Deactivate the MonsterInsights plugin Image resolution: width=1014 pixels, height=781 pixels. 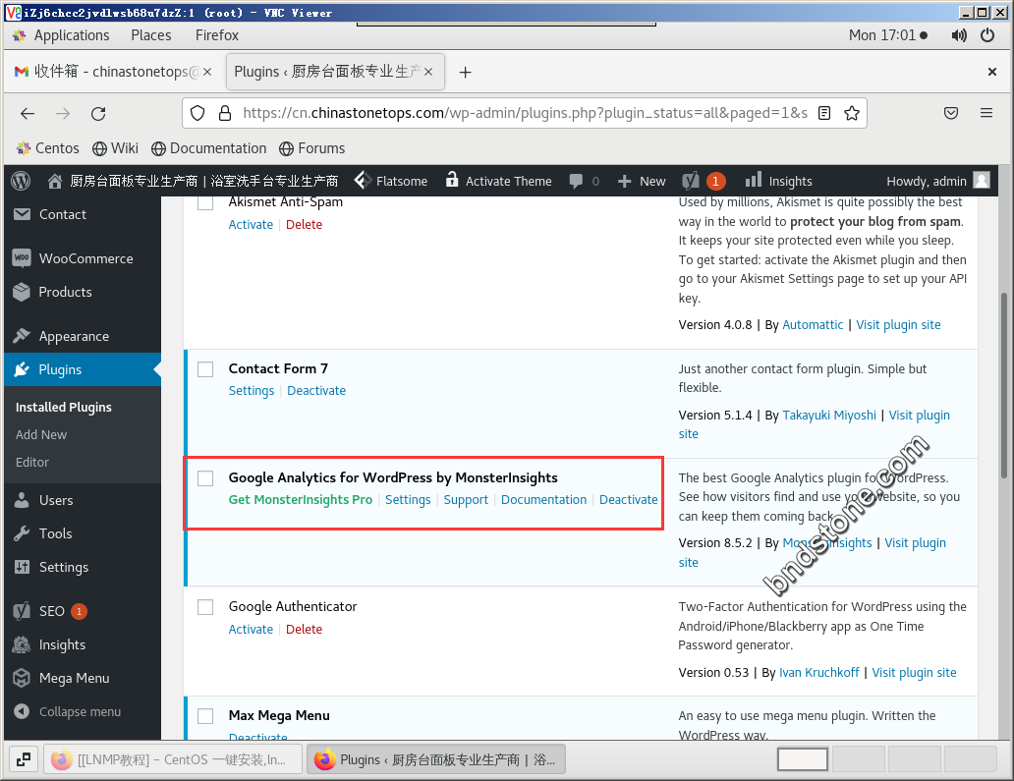(x=629, y=500)
